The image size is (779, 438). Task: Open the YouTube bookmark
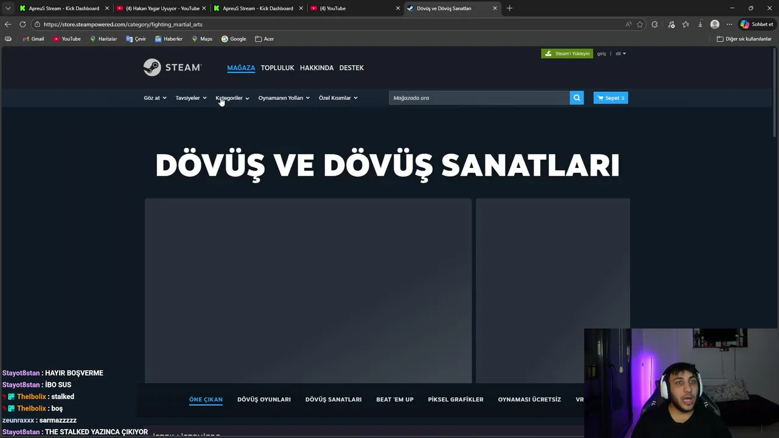tap(67, 39)
